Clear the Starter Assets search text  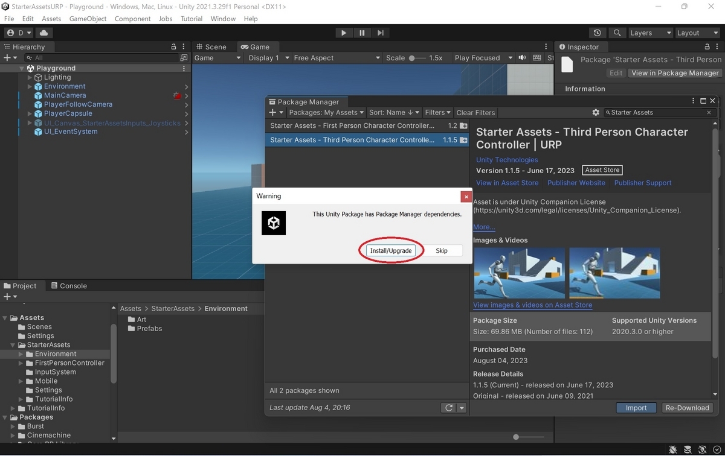[x=709, y=112]
